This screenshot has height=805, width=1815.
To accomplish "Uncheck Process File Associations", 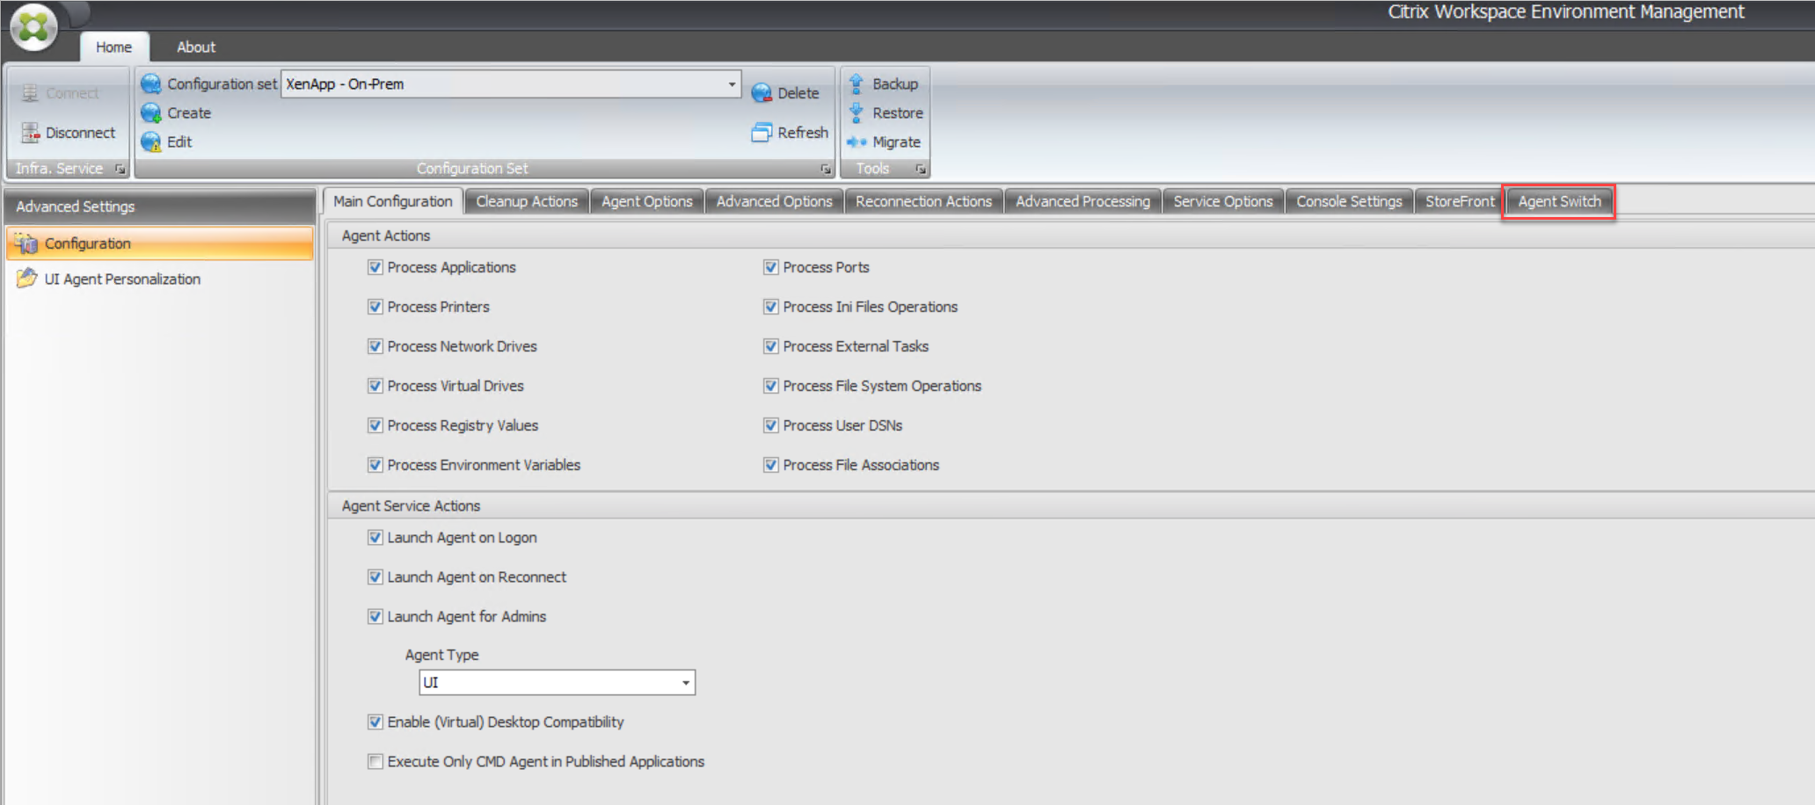I will [x=771, y=465].
